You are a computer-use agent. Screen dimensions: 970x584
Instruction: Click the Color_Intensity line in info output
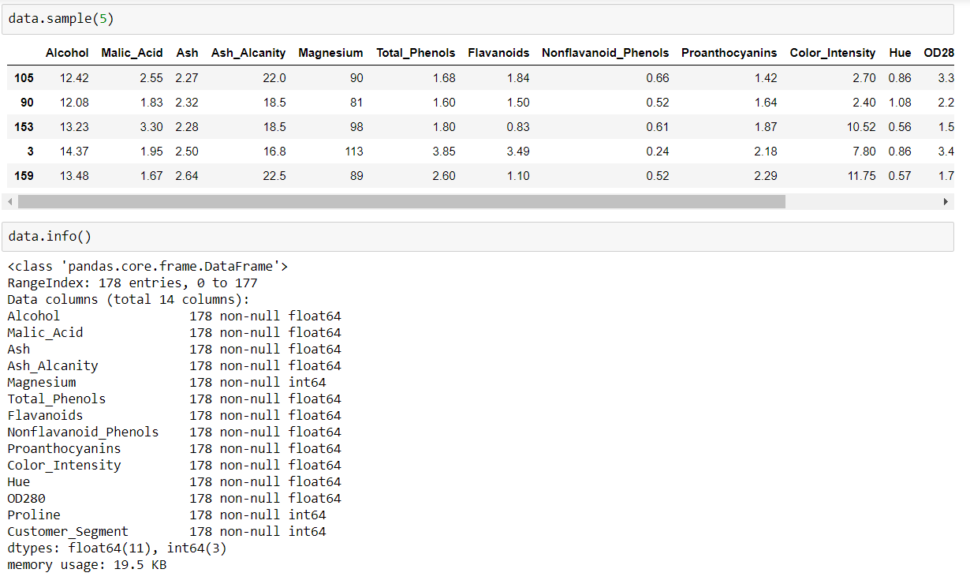[x=174, y=465]
